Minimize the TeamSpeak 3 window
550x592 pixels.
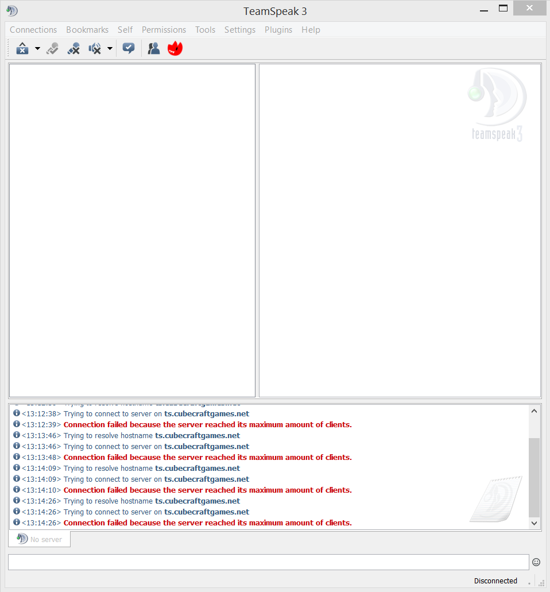(484, 10)
